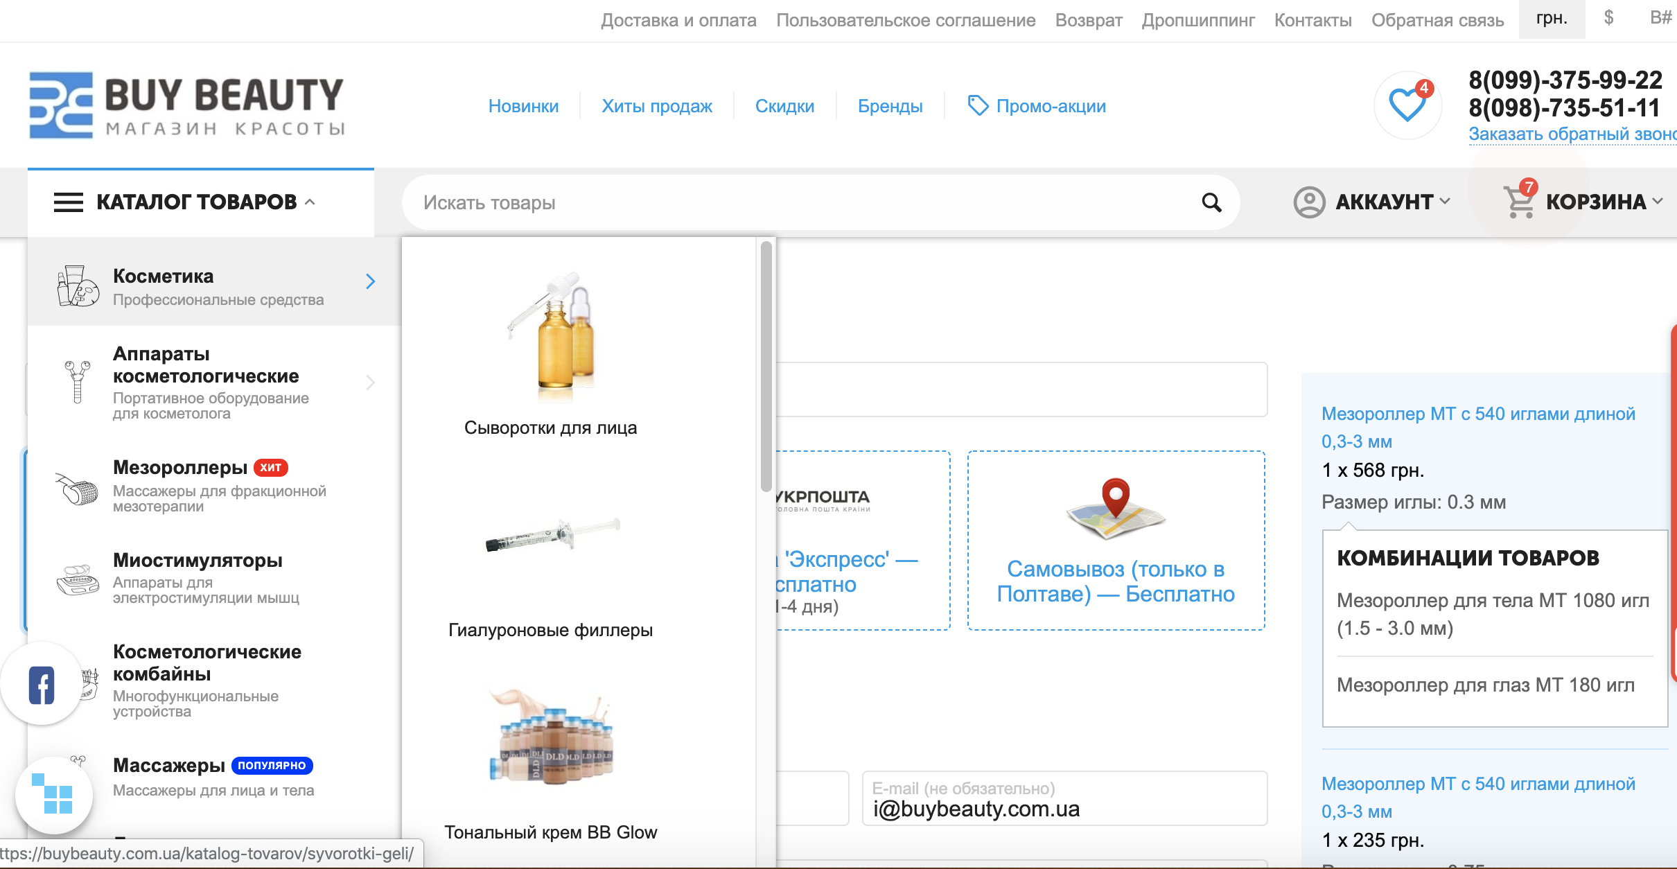Expand the Аппараты косметологические submenu arrow

[x=370, y=383]
